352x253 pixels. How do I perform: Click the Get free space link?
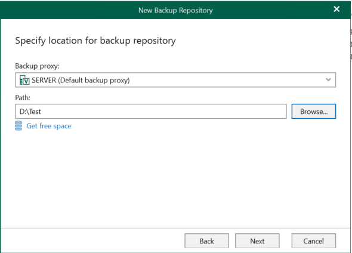[x=49, y=126]
